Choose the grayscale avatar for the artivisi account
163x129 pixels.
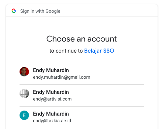pyautogui.click(x=24, y=93)
